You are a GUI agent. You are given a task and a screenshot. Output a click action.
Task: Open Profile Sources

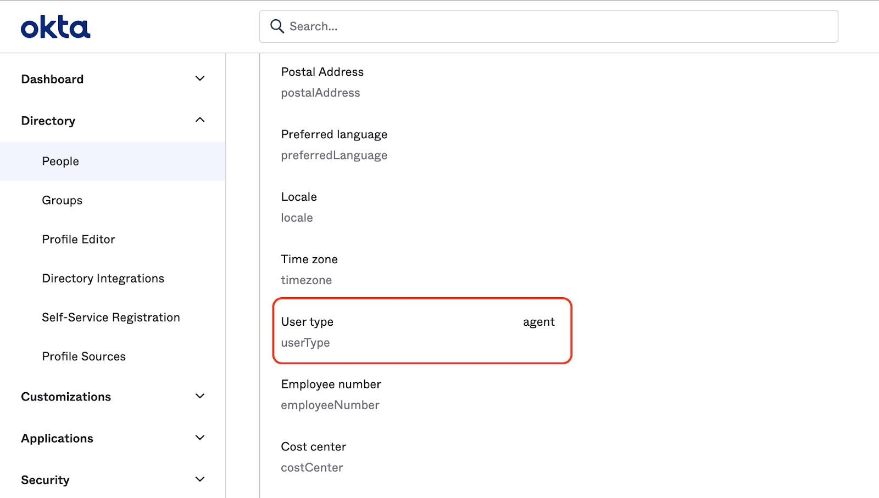click(x=84, y=356)
